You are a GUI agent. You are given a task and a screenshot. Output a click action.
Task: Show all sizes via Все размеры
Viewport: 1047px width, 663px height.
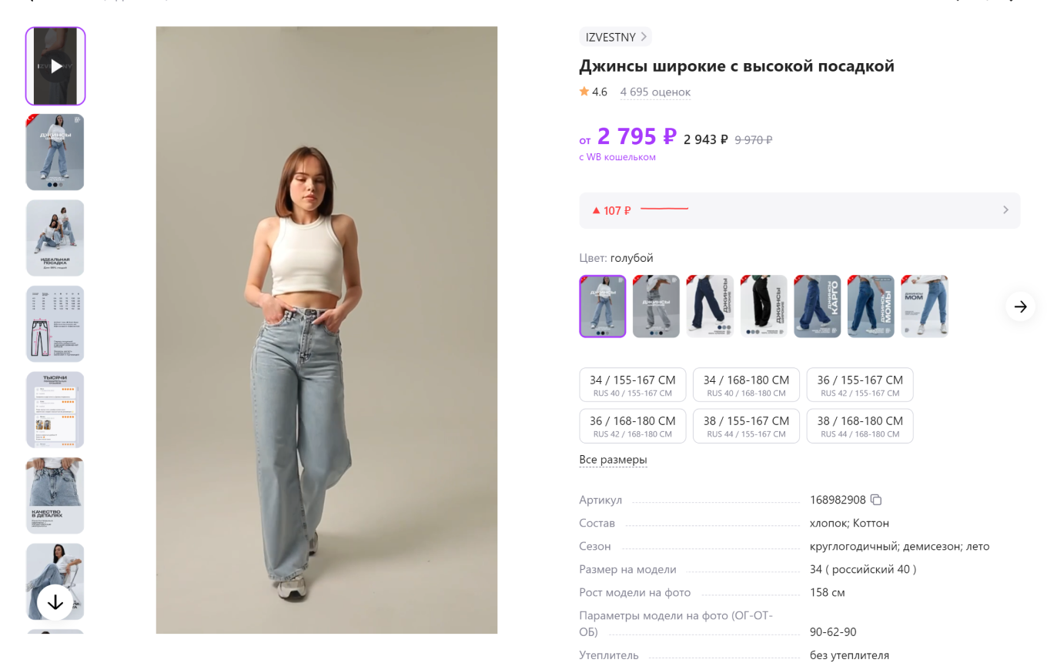click(613, 460)
